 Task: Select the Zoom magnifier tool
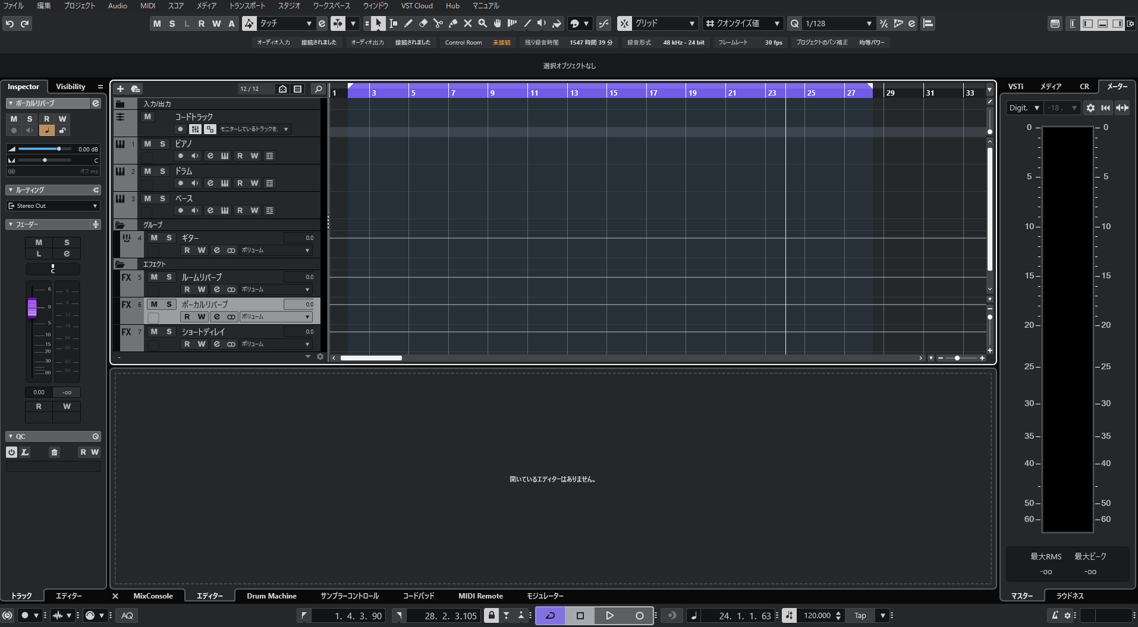coord(482,24)
